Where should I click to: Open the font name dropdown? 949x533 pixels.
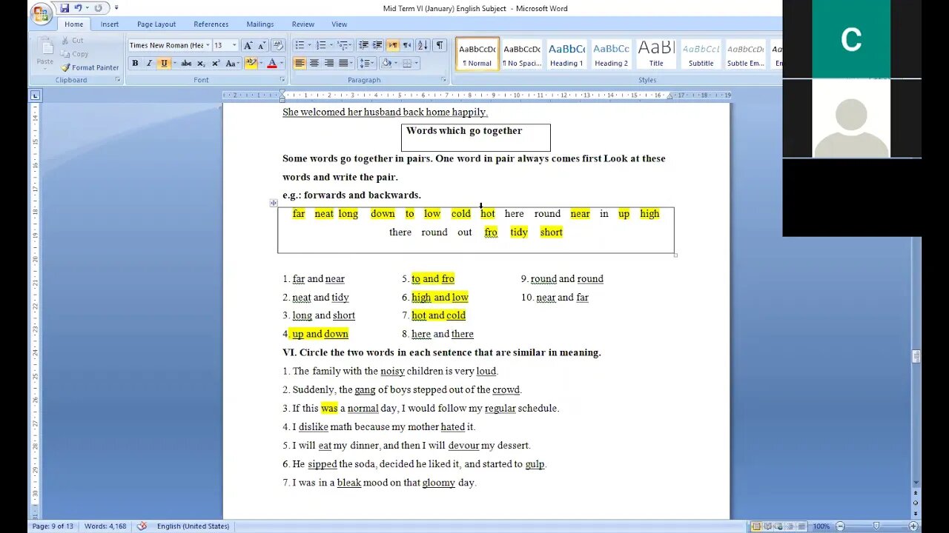click(208, 45)
